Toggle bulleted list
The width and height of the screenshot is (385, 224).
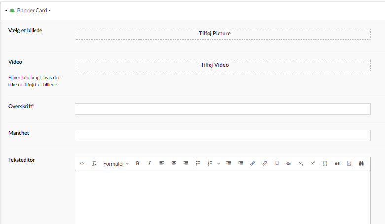(198, 164)
